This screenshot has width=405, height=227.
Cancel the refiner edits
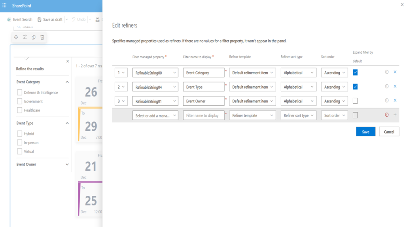(x=389, y=132)
